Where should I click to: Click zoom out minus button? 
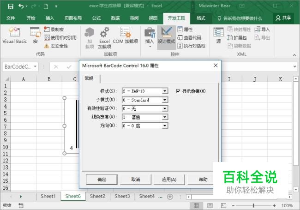[233, 206]
